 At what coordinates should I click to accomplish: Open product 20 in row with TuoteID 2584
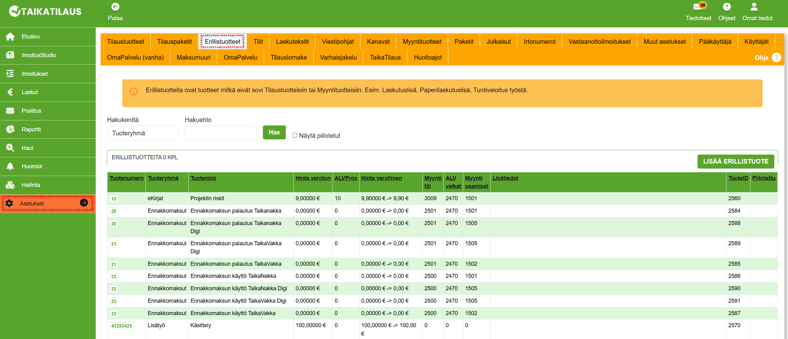pos(114,211)
